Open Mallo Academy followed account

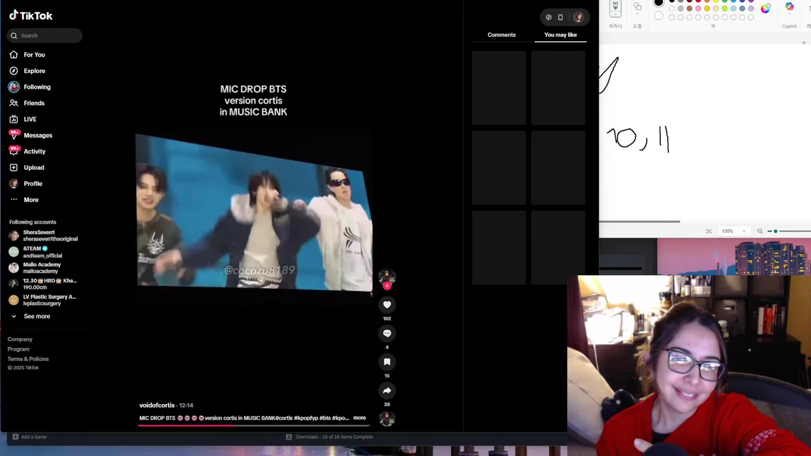[43, 268]
